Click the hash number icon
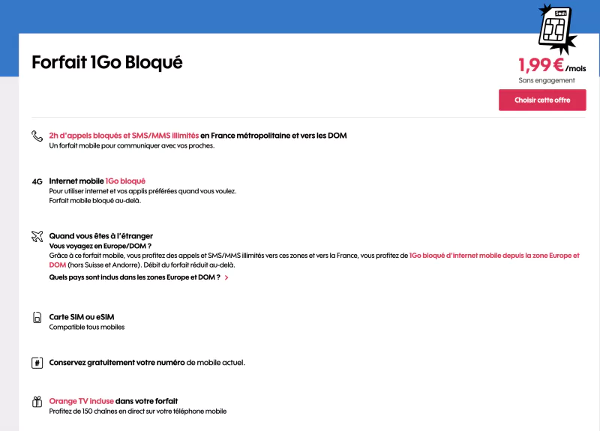Image resolution: width=600 pixels, height=431 pixels. tap(37, 363)
